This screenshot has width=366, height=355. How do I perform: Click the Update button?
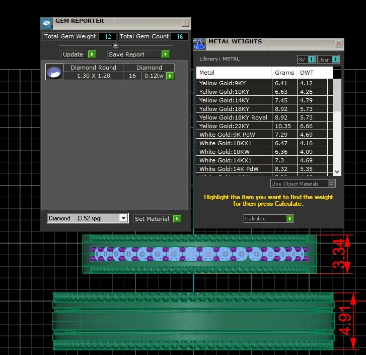pyautogui.click(x=75, y=54)
